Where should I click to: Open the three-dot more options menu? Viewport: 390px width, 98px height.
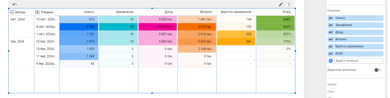click(289, 4)
